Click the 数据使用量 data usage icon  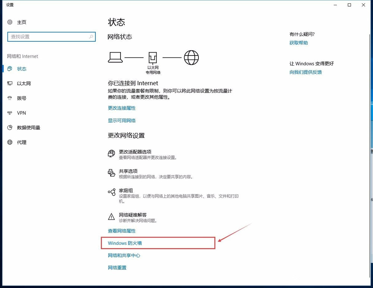pos(10,127)
